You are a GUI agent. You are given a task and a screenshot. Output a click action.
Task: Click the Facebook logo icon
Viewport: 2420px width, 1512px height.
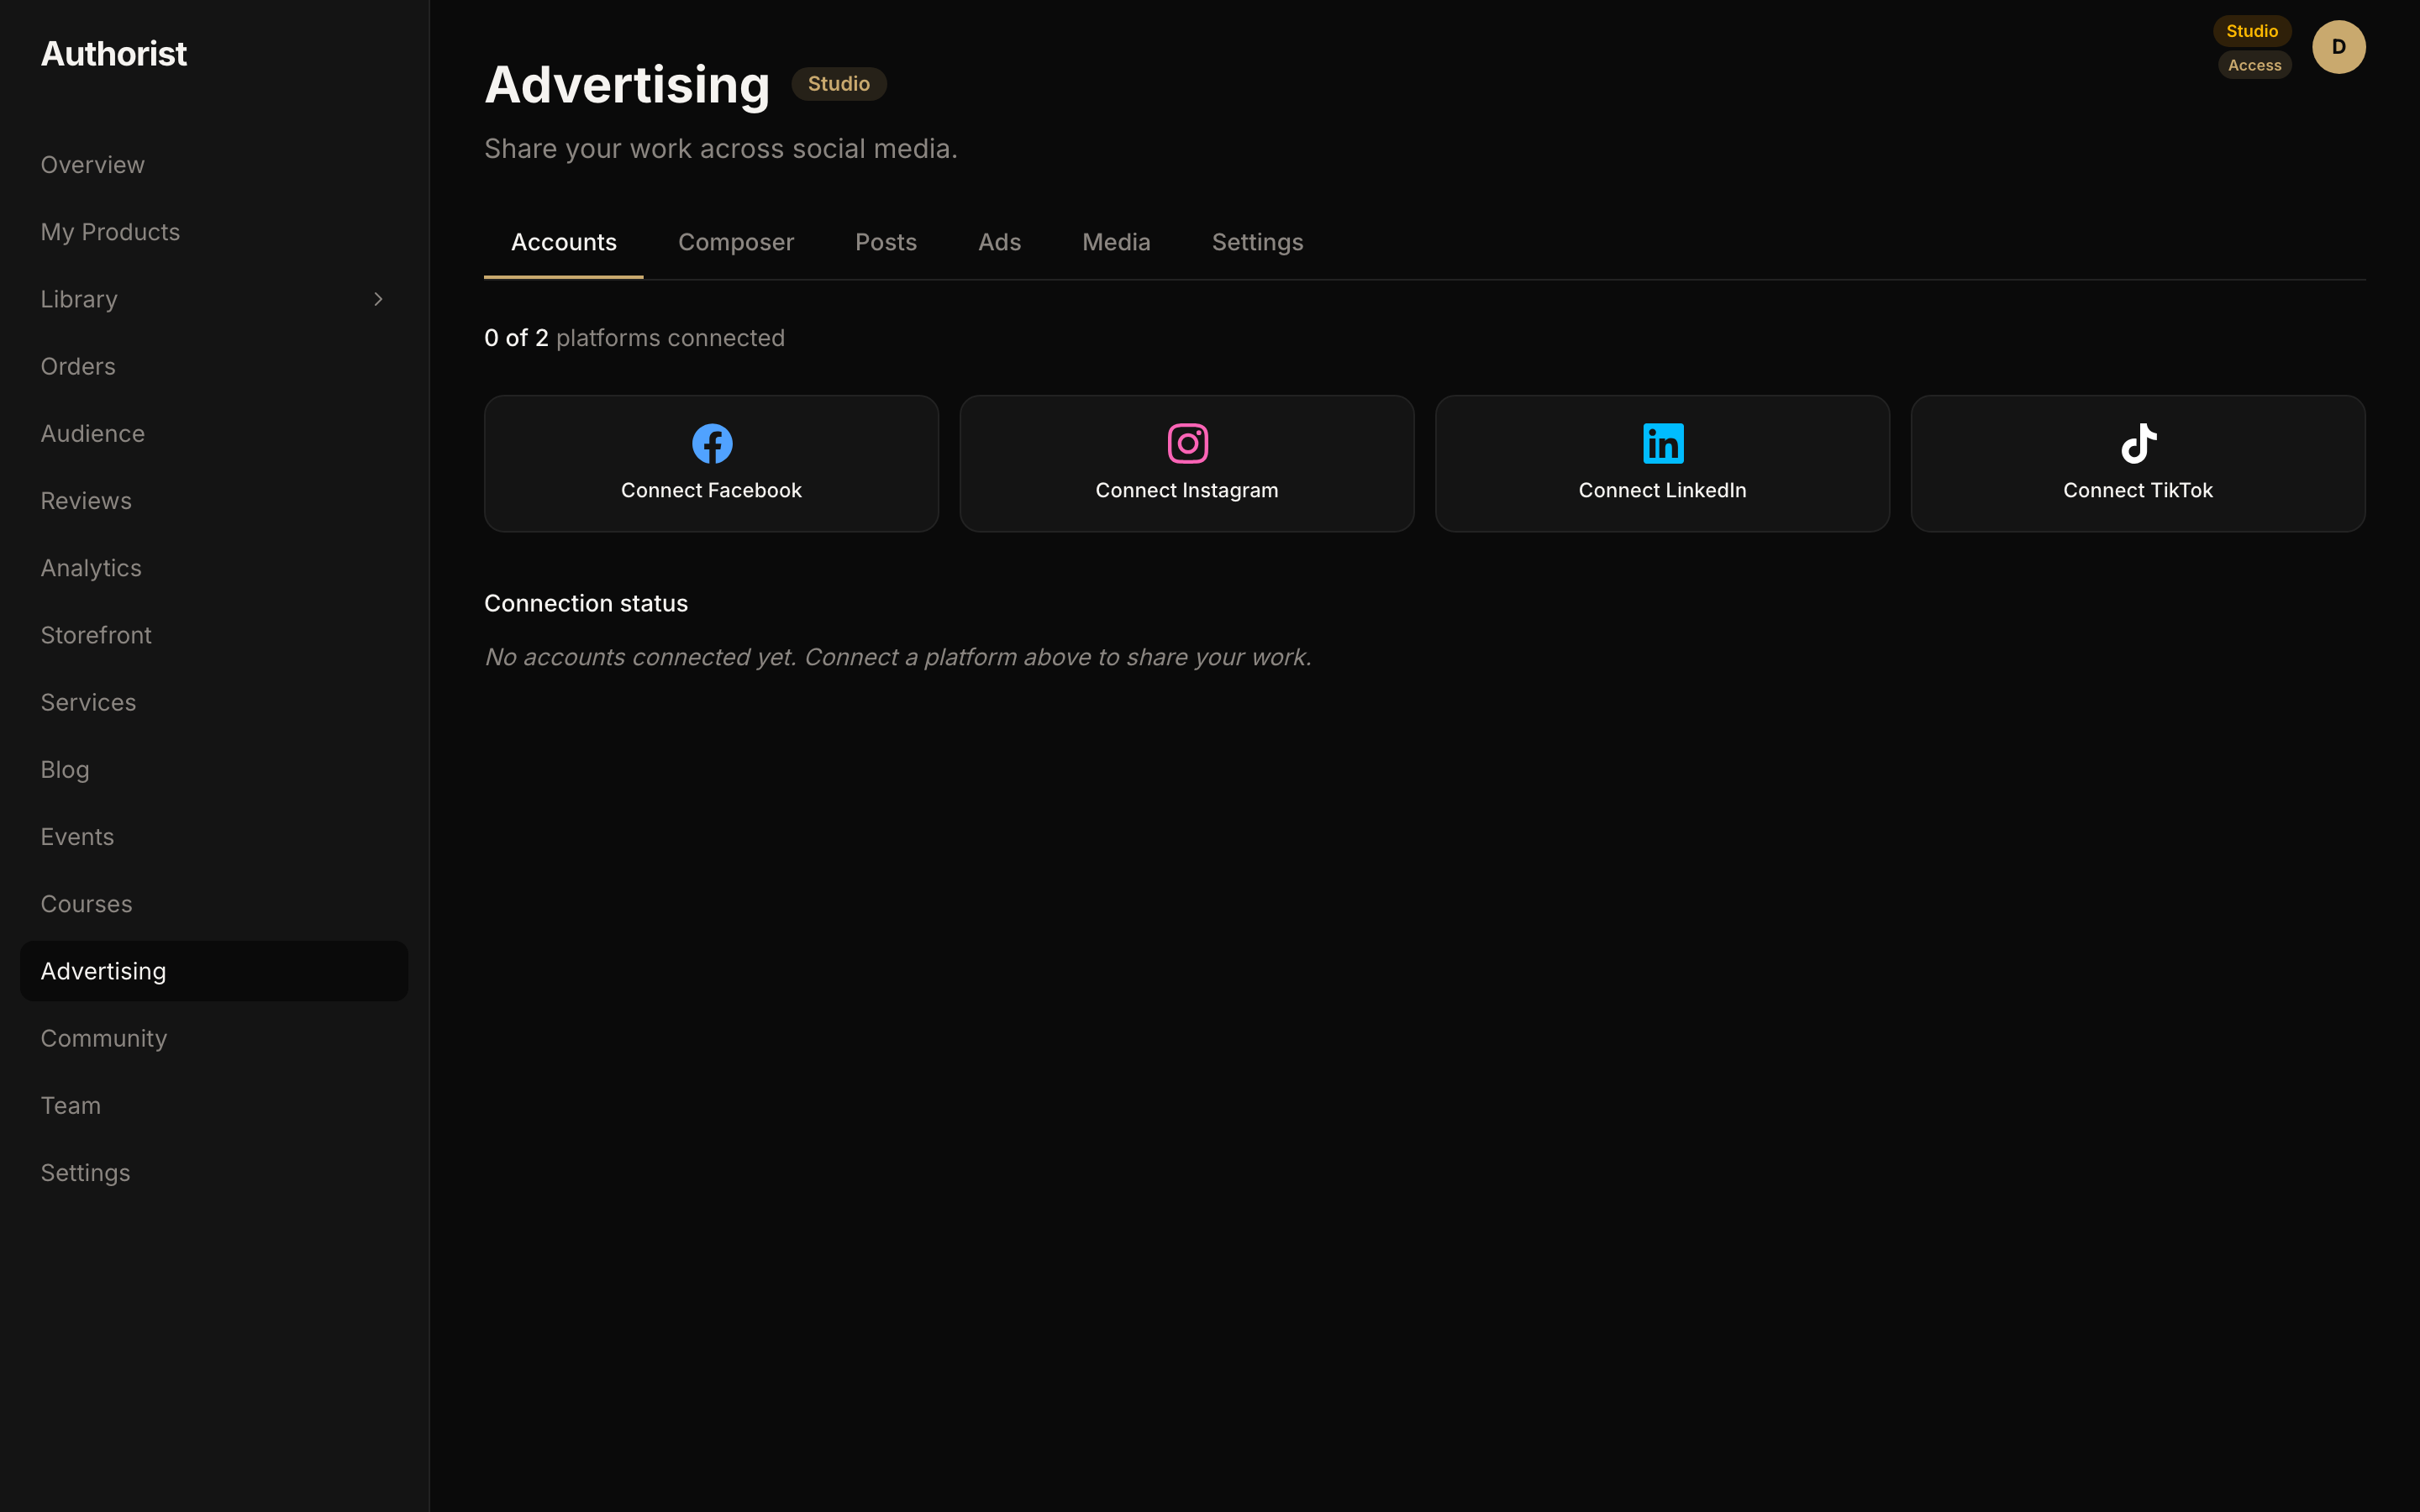click(x=712, y=444)
